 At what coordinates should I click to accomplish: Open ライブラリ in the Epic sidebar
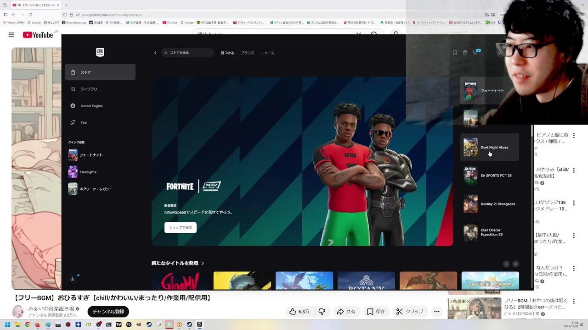[100, 89]
